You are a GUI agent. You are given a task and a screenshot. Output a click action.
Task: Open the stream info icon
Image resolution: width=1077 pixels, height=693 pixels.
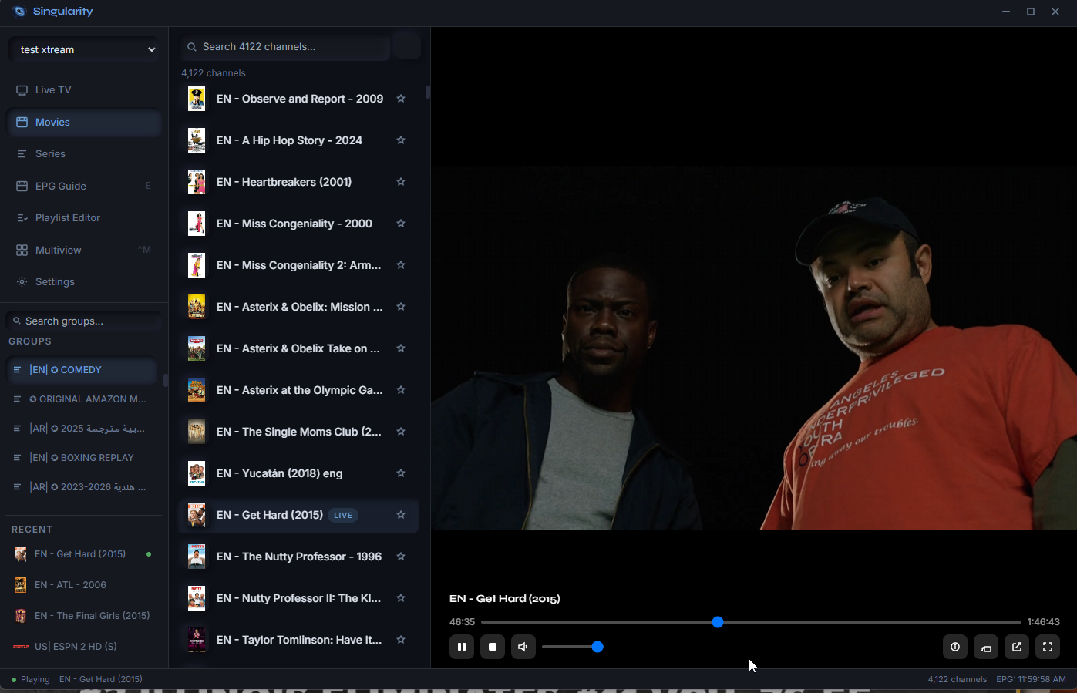955,647
